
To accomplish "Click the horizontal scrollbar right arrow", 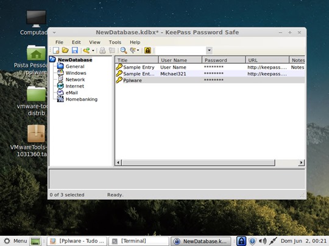I will [302, 163].
